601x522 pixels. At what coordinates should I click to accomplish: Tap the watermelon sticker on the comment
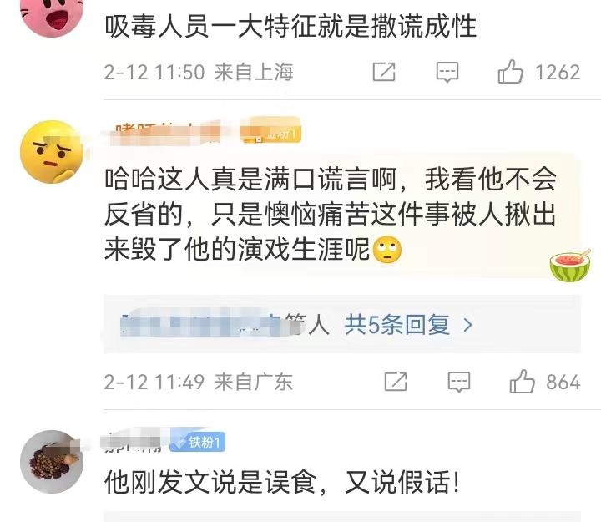coord(570,265)
